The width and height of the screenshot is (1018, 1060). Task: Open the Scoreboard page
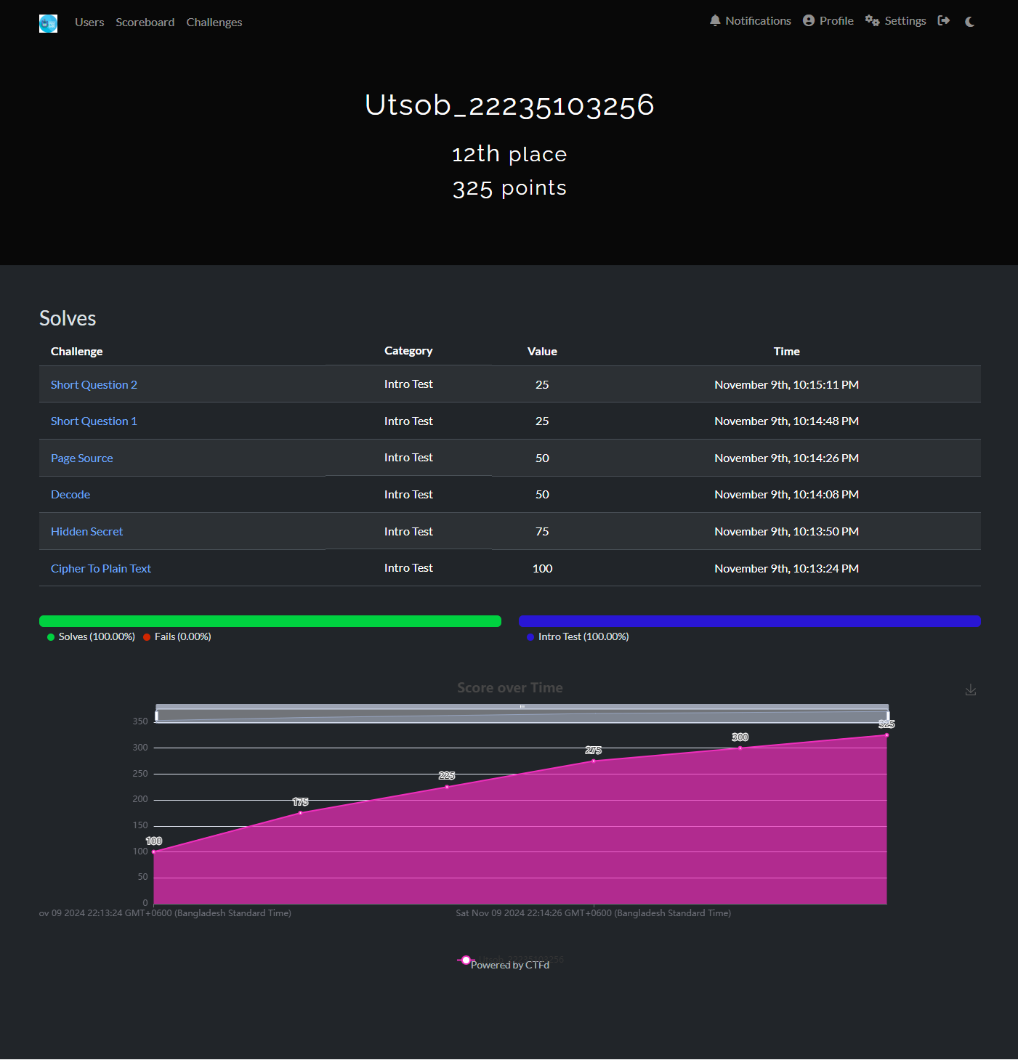click(145, 23)
